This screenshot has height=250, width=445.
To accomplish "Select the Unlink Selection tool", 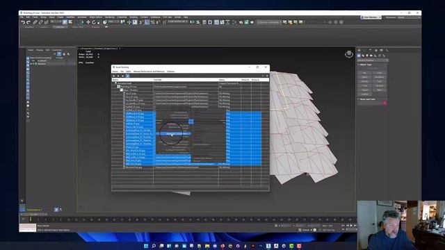I will pyautogui.click(x=40, y=22).
